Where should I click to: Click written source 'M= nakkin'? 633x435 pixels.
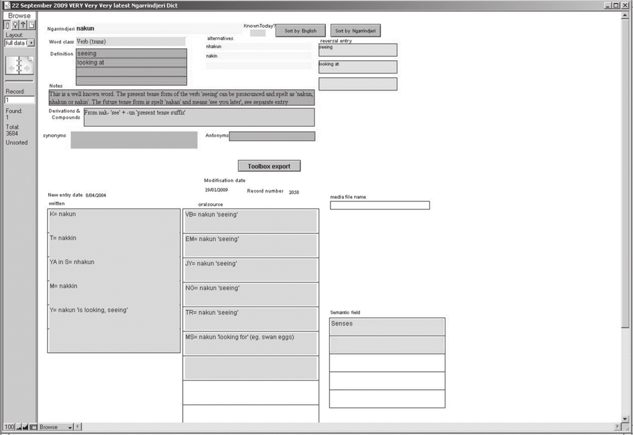coord(114,292)
